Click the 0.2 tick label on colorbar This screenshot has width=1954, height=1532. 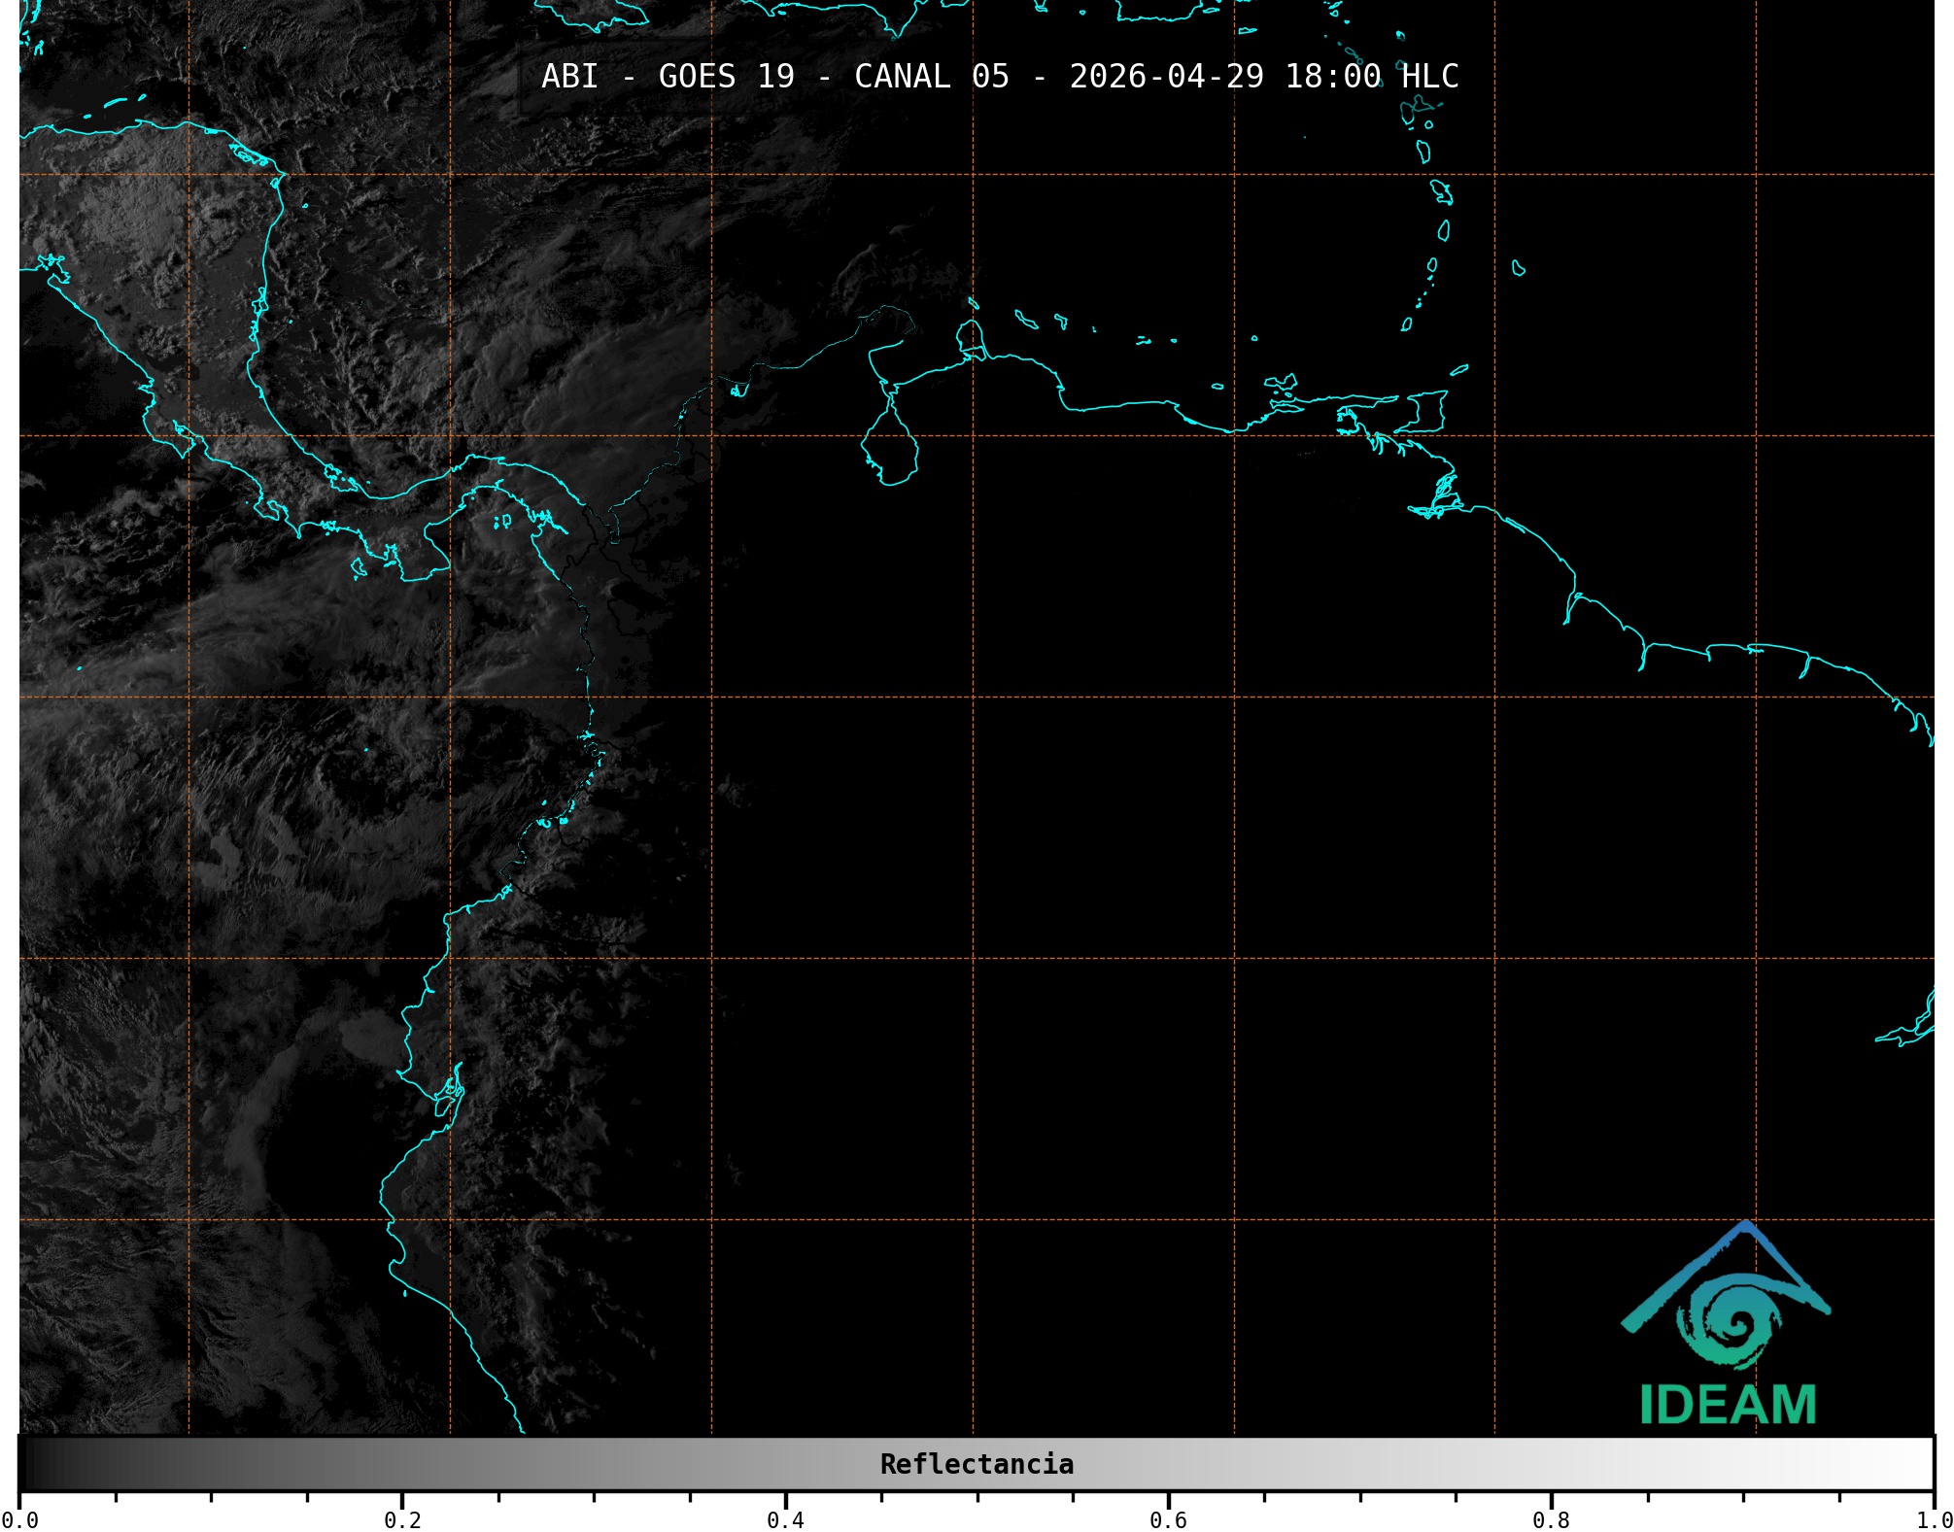402,1519
